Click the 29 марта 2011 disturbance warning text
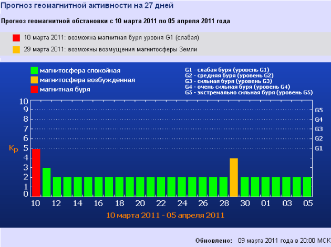The width and height of the screenshot is (331, 247). pyautogui.click(x=105, y=49)
